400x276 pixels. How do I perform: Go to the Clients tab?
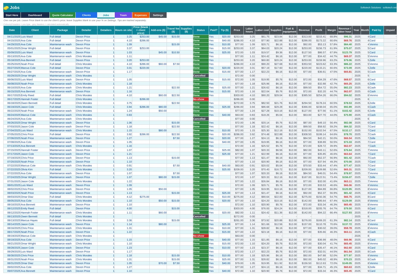86,15
